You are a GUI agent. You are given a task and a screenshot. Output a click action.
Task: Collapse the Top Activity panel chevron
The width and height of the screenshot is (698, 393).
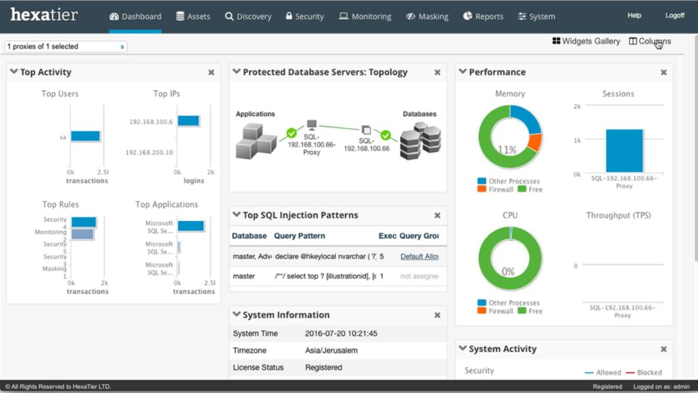[14, 72]
